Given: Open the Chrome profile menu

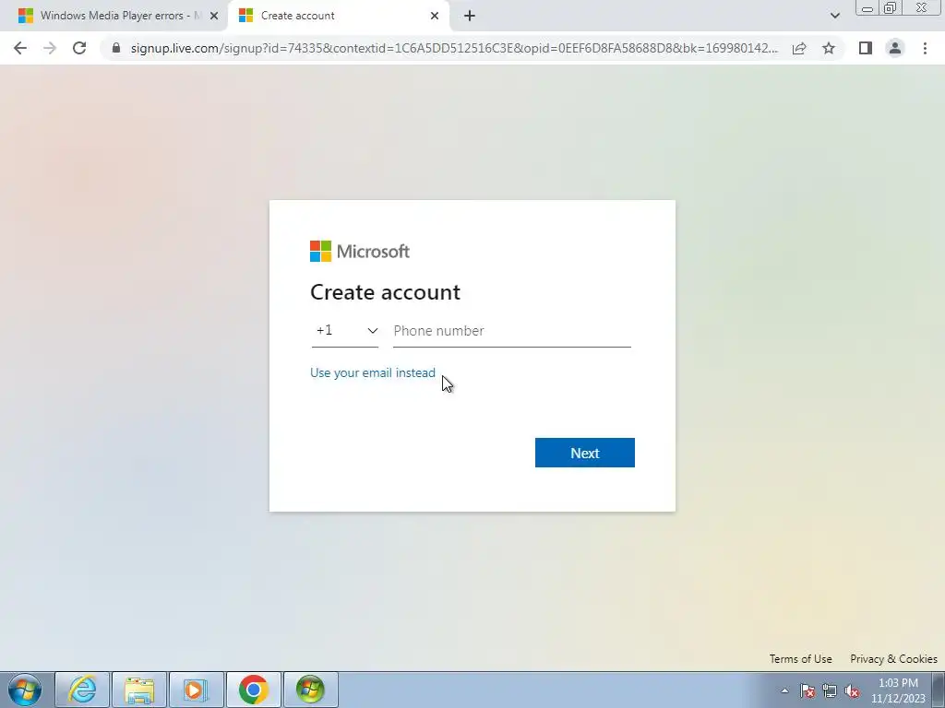Looking at the screenshot, I should [895, 48].
